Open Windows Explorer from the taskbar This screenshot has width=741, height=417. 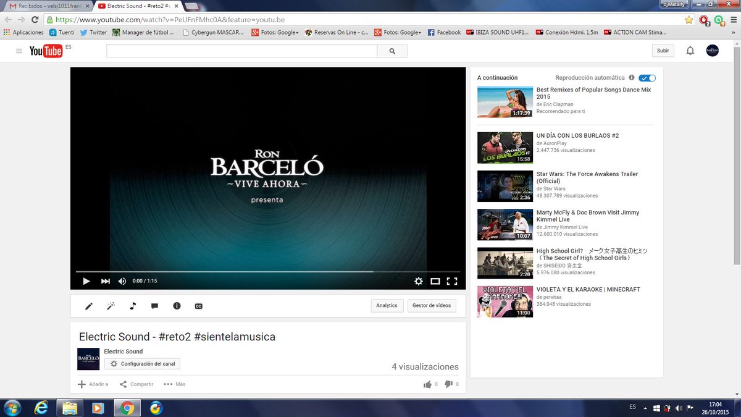coord(70,408)
